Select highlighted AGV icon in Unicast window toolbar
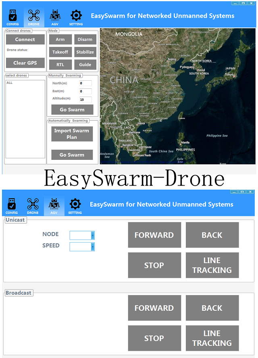The width and height of the screenshot is (258, 358). [x=54, y=206]
